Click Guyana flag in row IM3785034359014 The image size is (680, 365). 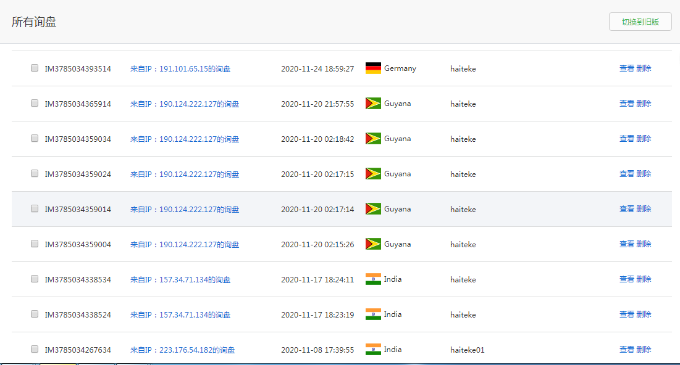coord(373,209)
